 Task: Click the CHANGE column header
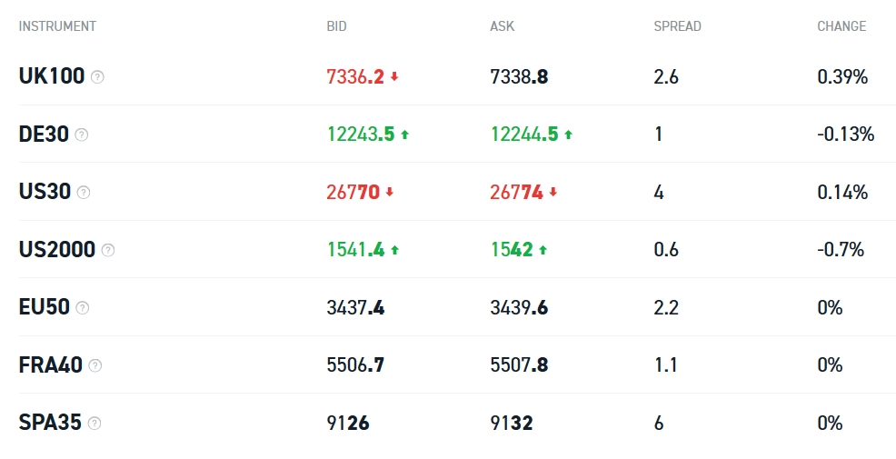[x=841, y=26]
